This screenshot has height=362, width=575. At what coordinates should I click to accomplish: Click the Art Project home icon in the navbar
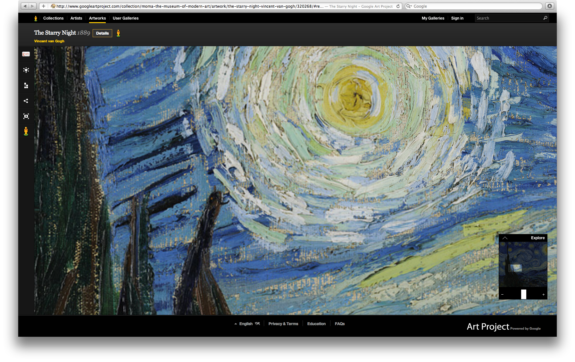click(x=35, y=18)
